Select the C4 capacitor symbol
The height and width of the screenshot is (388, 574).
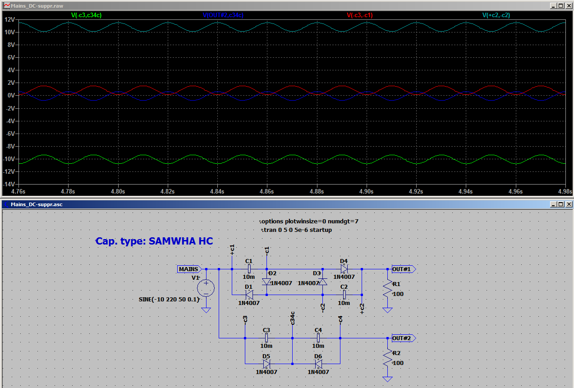(x=318, y=338)
